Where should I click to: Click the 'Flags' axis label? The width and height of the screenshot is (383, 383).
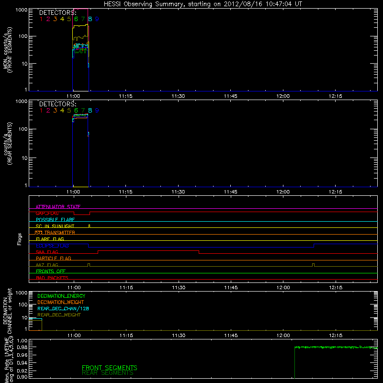[20, 239]
